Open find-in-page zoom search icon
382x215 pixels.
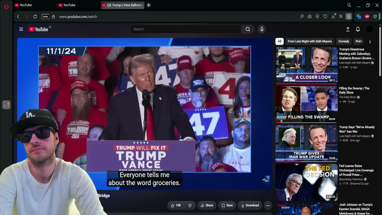tap(302, 17)
